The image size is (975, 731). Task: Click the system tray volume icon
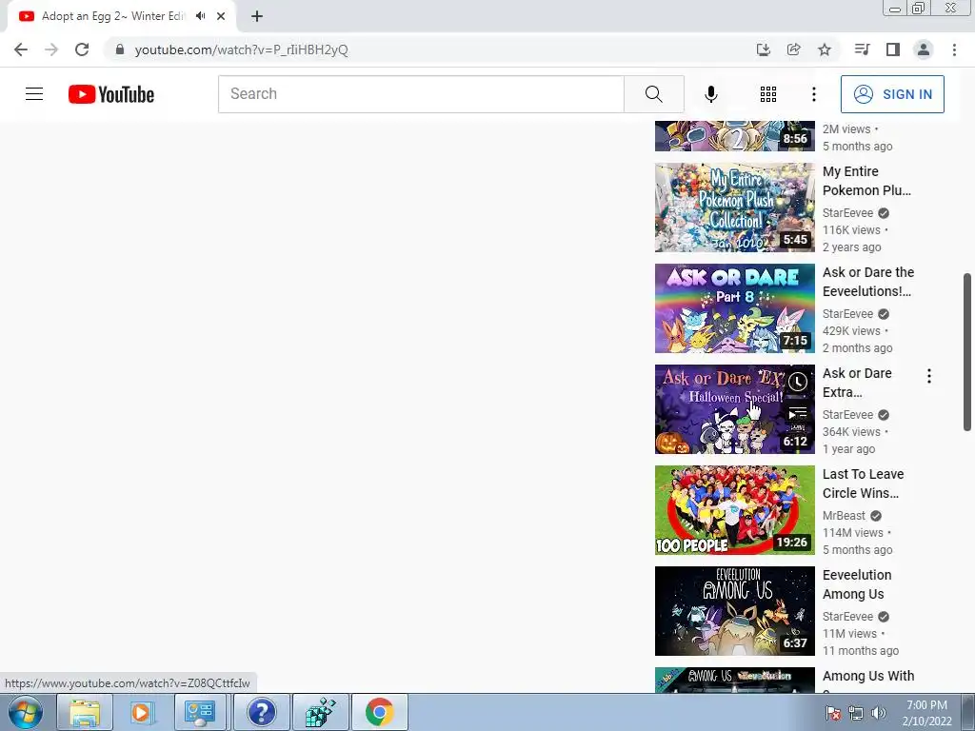pyautogui.click(x=878, y=713)
